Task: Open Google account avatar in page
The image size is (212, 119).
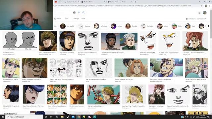Action: 205,13
